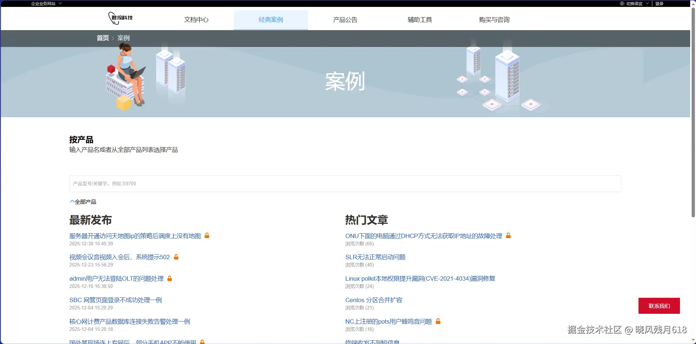The image size is (696, 344).
Task: Click the lock icon after 视频会议音视频入会后，系统提示502
Action: click(176, 257)
